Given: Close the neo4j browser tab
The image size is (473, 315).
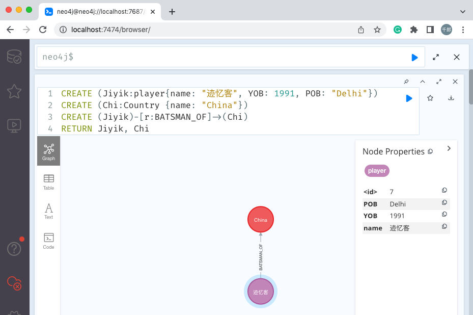Looking at the screenshot, I should pos(153,12).
